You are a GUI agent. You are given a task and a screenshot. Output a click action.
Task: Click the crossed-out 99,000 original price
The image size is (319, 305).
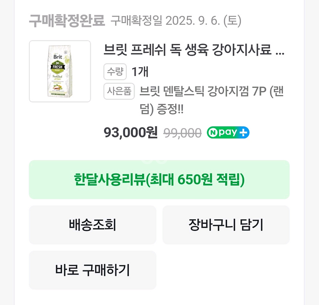click(x=182, y=133)
